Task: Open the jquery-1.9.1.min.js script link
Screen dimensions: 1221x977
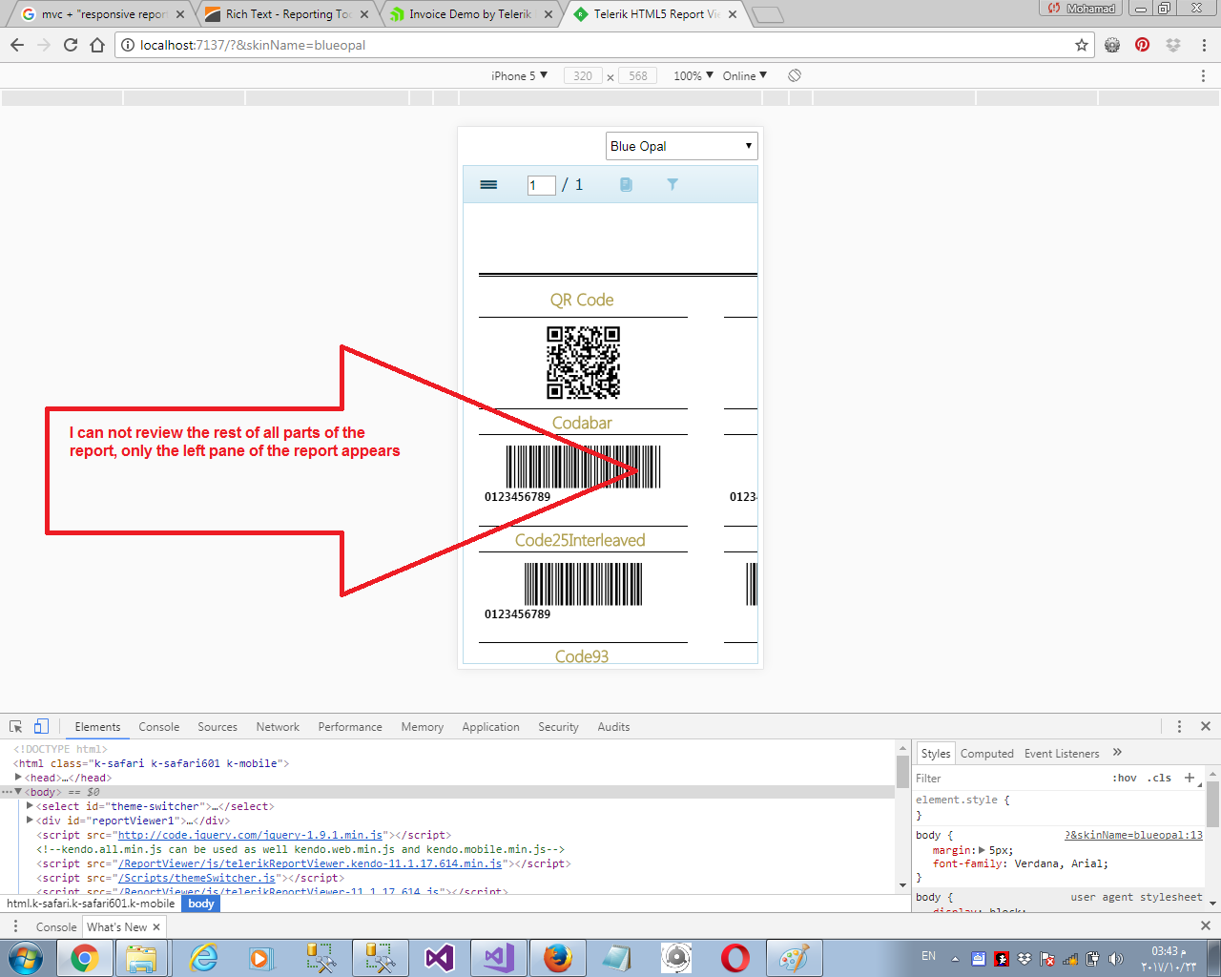Action: point(250,835)
